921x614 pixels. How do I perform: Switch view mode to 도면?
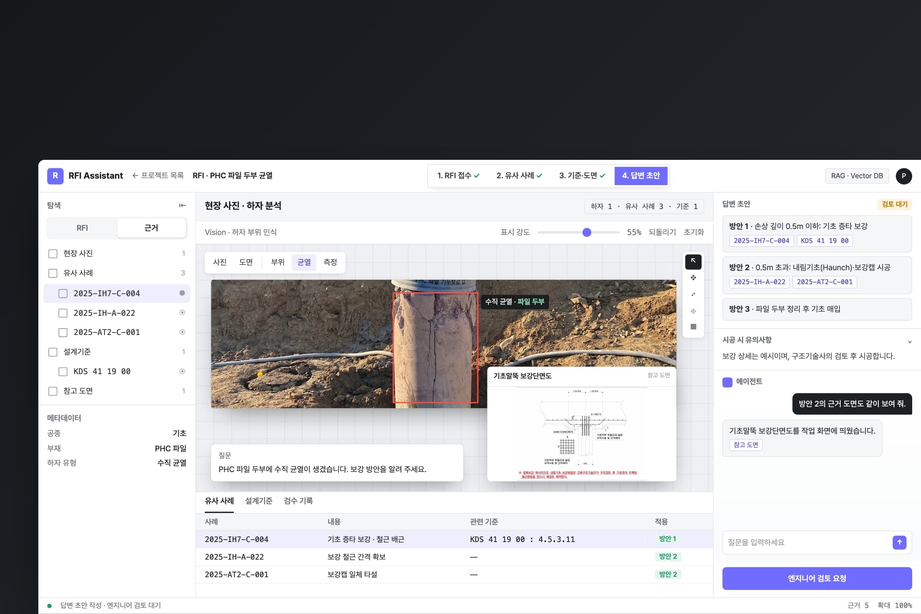point(246,262)
